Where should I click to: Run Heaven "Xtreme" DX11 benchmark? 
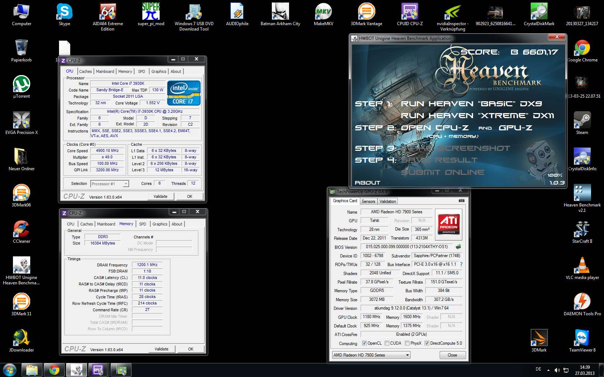click(x=477, y=116)
